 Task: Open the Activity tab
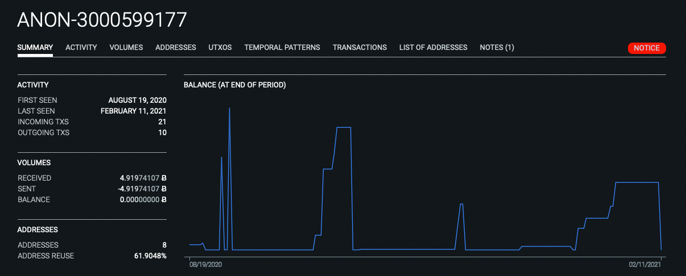pyautogui.click(x=81, y=48)
